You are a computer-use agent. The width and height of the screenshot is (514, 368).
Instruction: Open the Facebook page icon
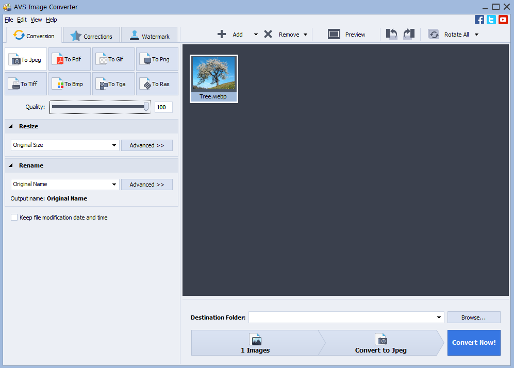(479, 20)
